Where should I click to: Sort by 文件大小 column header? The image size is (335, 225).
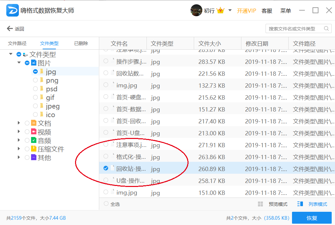pyautogui.click(x=218, y=44)
